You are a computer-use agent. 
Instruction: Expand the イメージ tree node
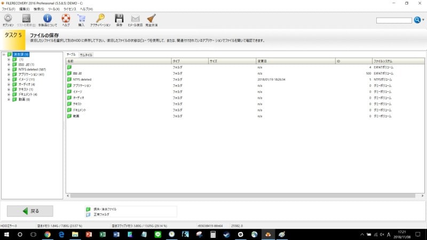9,79
